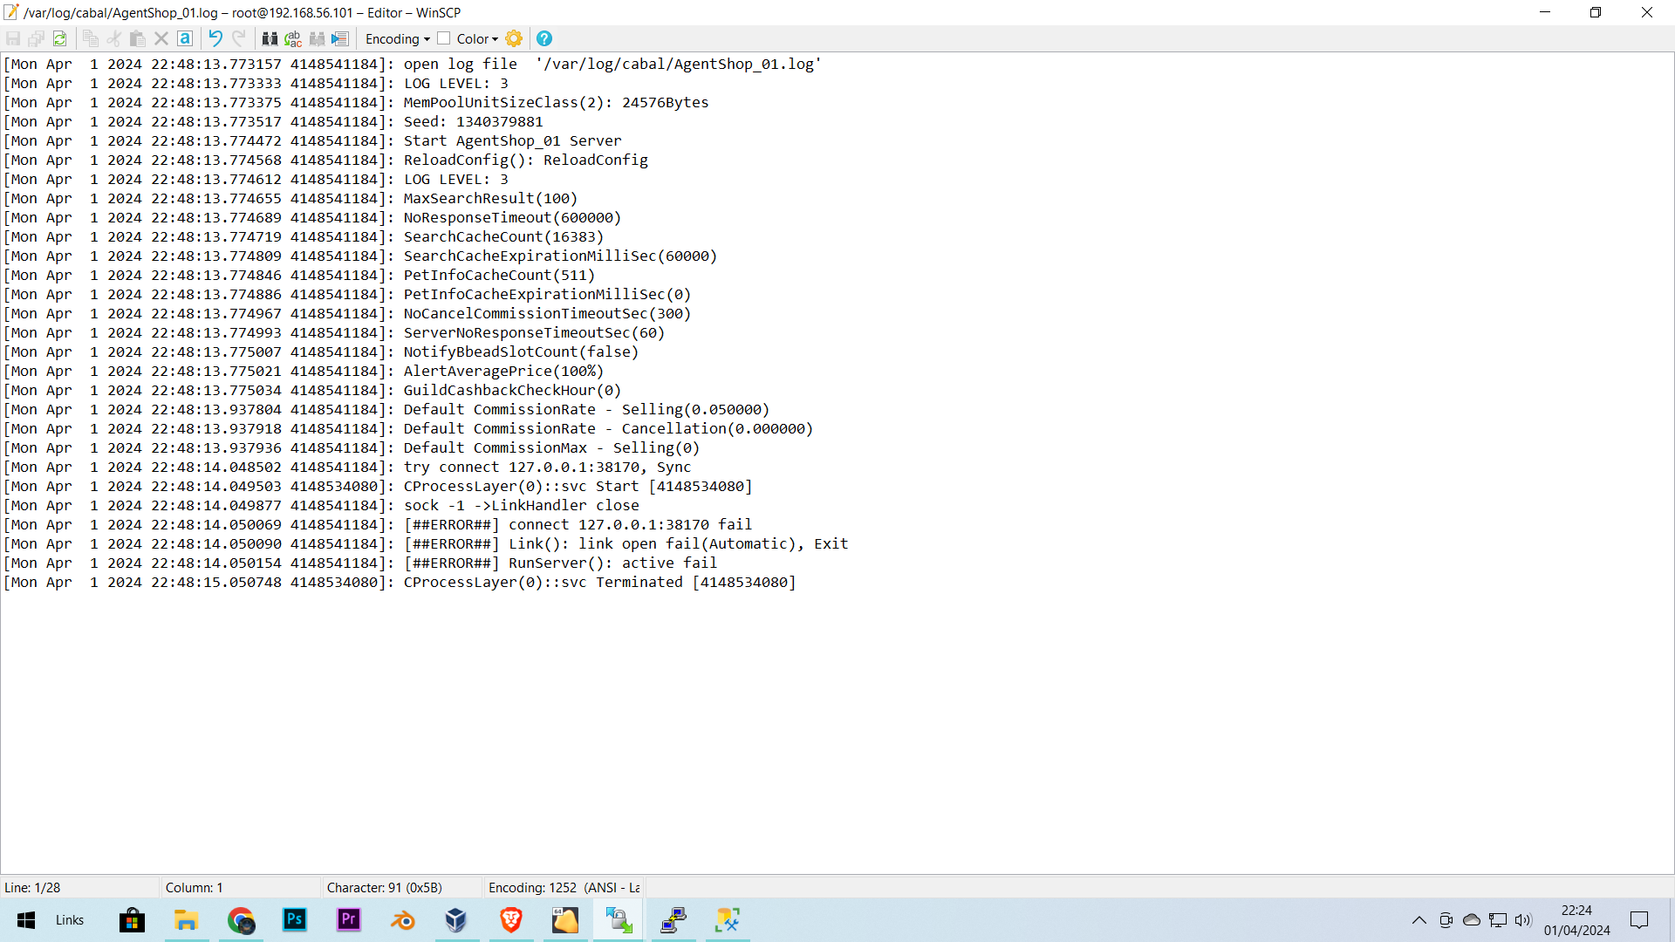Click the WinSCP taskbar icon
The width and height of the screenshot is (1675, 942).
point(617,920)
